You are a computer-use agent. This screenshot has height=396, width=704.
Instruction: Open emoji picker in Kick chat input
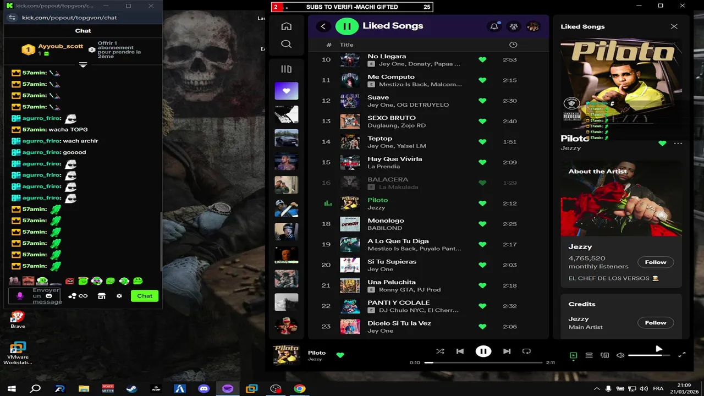click(49, 296)
